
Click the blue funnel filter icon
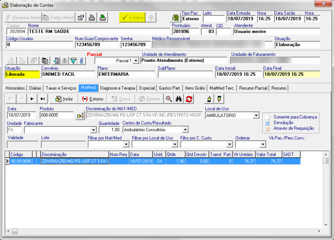(73, 61)
